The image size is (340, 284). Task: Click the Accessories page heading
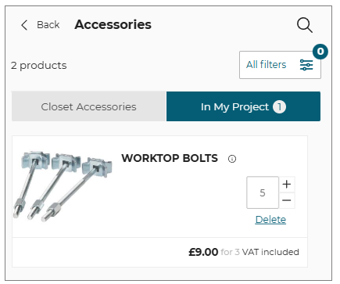point(113,25)
